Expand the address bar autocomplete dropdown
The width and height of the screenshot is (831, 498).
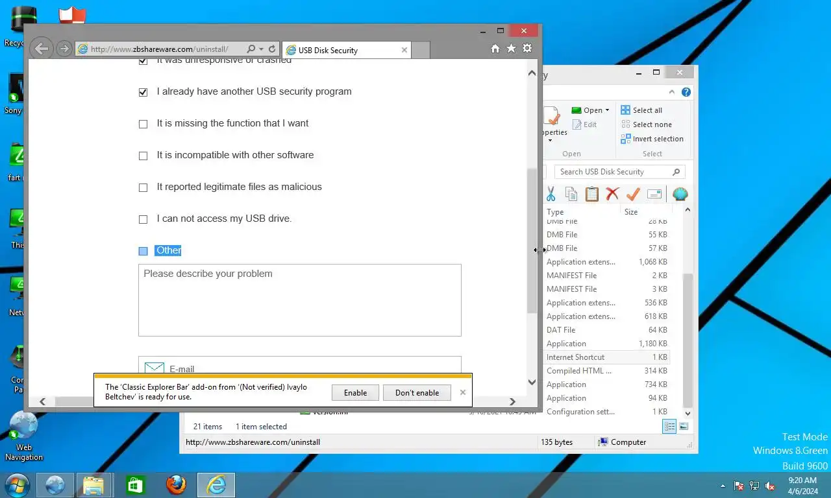[x=262, y=49]
